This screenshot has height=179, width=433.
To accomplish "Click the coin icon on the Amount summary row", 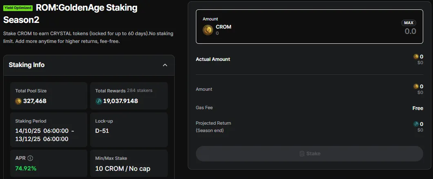I will 416,87.
